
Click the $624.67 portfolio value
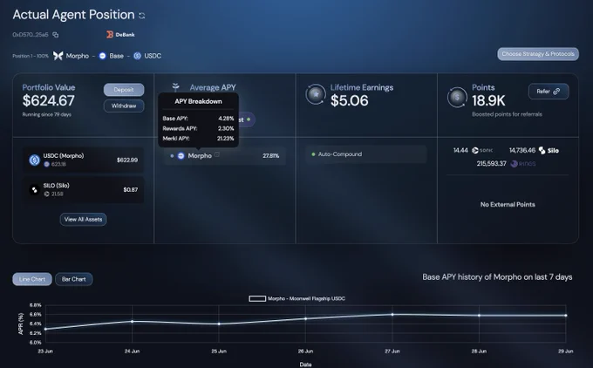(49, 100)
